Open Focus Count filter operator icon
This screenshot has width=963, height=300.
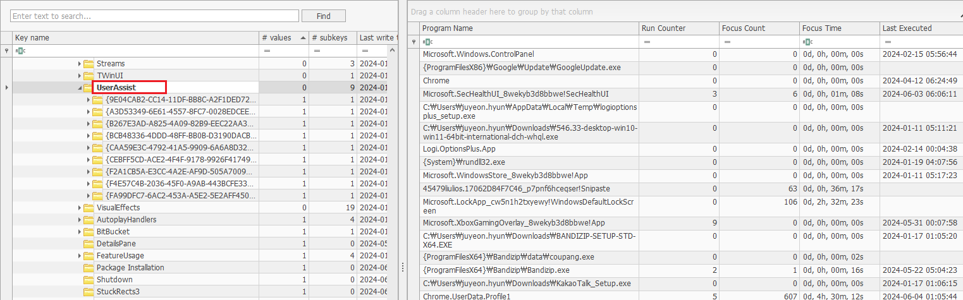[727, 42]
